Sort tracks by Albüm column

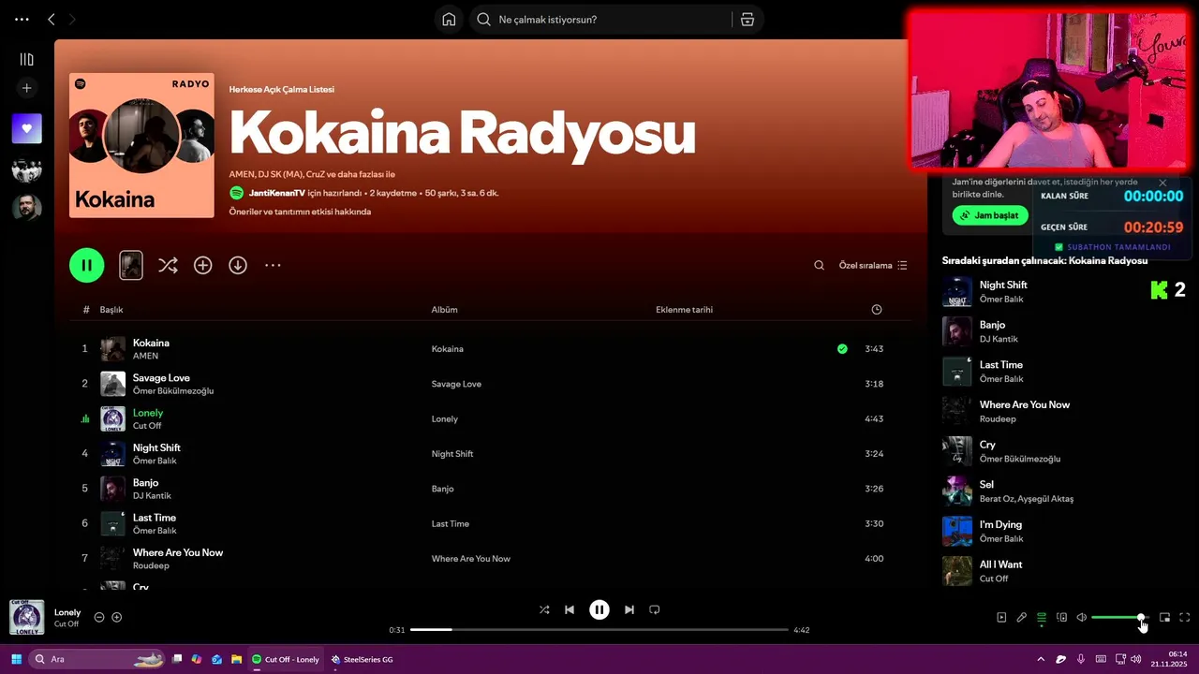click(444, 310)
